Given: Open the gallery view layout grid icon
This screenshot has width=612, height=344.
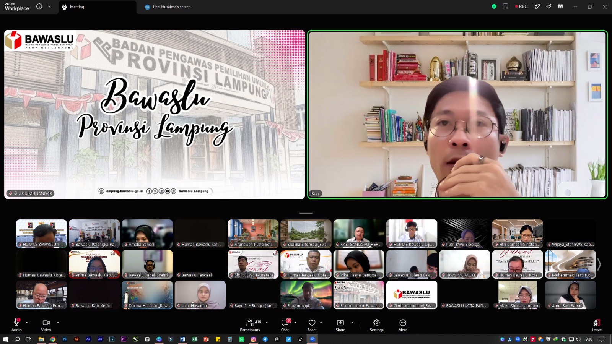Looking at the screenshot, I should pyautogui.click(x=560, y=6).
